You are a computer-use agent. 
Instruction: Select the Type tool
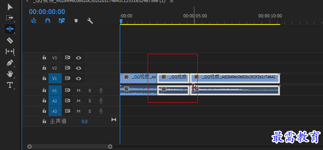[10, 85]
